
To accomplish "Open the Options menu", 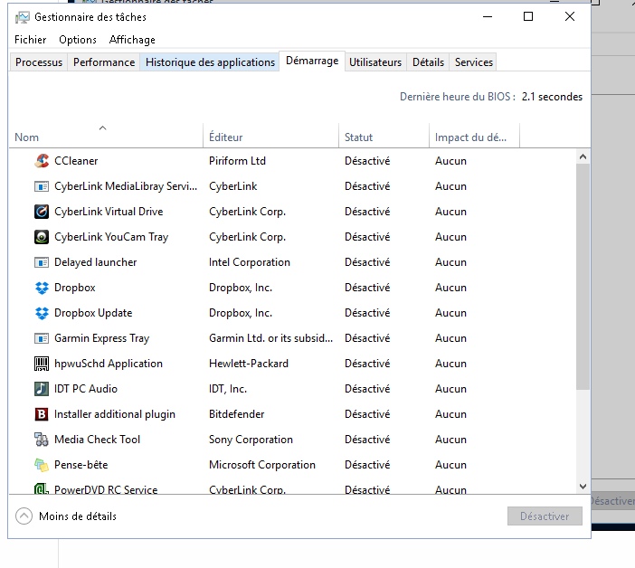I will click(x=78, y=40).
